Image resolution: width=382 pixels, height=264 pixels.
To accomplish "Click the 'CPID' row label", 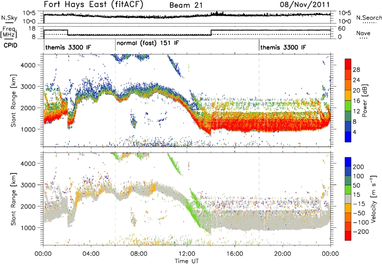I will [11, 45].
